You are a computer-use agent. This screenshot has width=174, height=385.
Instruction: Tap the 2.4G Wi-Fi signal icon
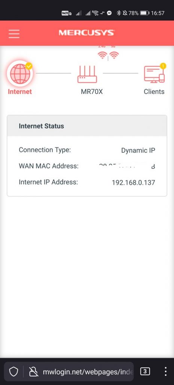tap(102, 56)
